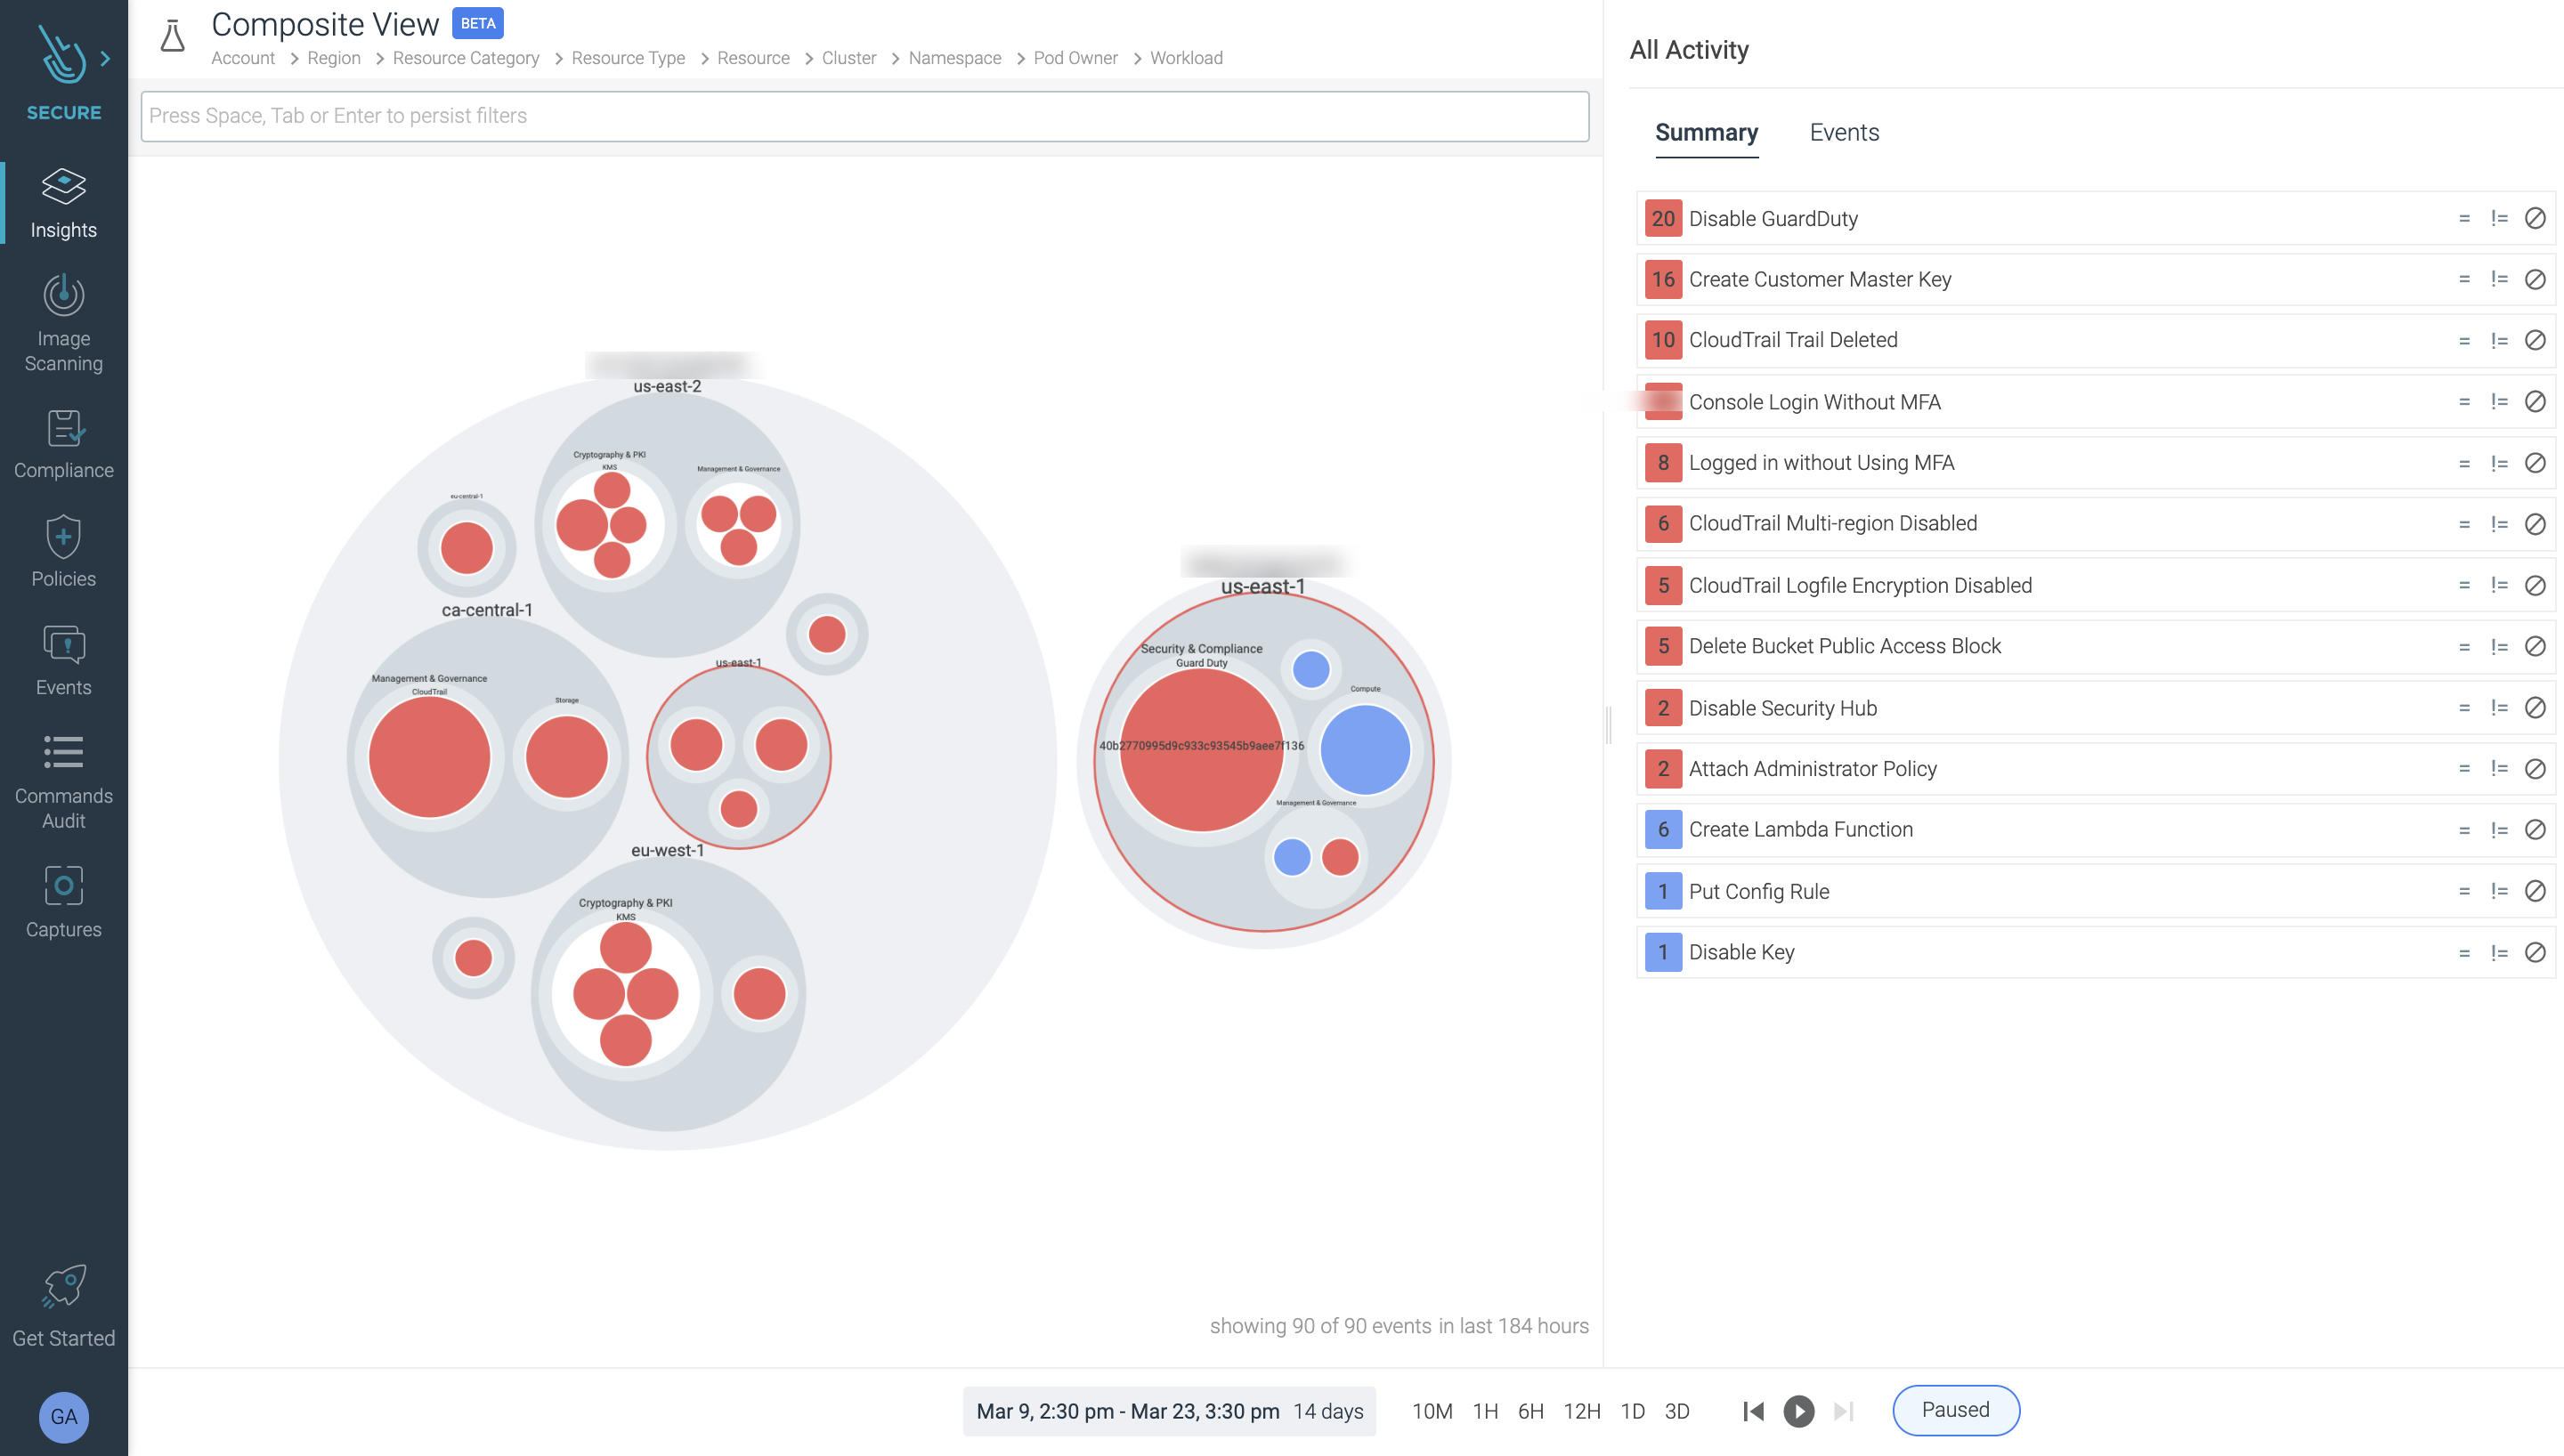Image resolution: width=2564 pixels, height=1456 pixels.
Task: Open the Account breadcrumb filter
Action: pyautogui.click(x=242, y=57)
